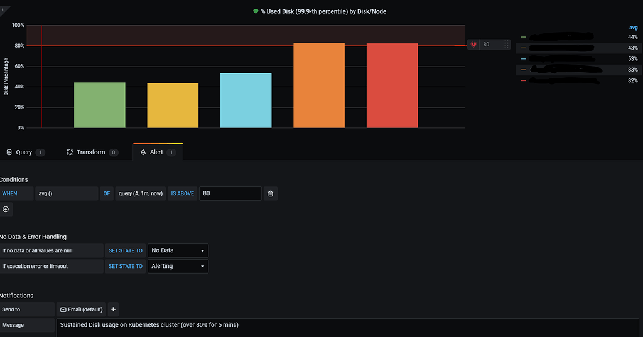643x337 pixels.
Task: Add a new condition with plus circle
Action: (x=6, y=210)
